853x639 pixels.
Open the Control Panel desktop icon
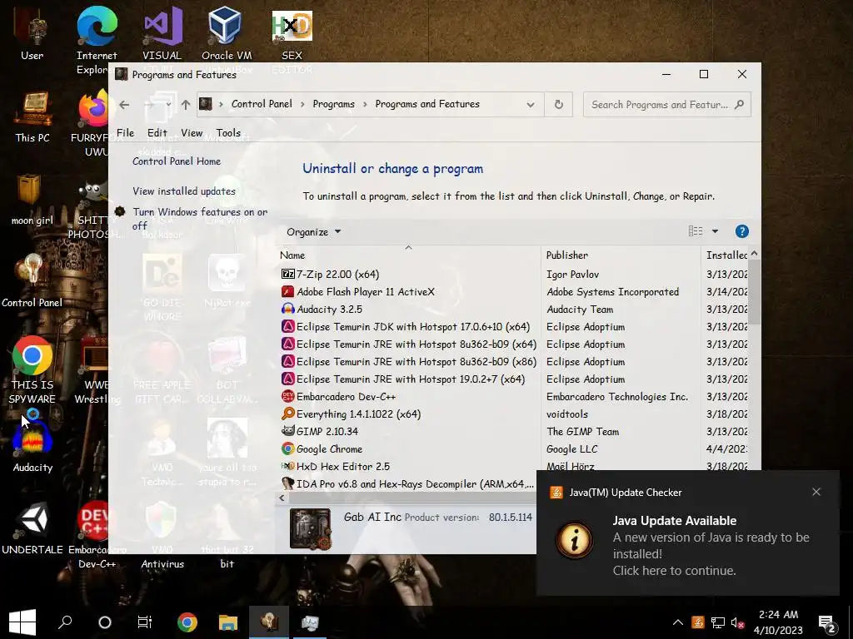[x=32, y=281]
